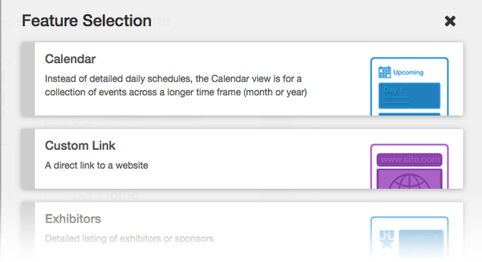
Task: Click the calendar icon beside Upcoming
Action: click(x=384, y=72)
